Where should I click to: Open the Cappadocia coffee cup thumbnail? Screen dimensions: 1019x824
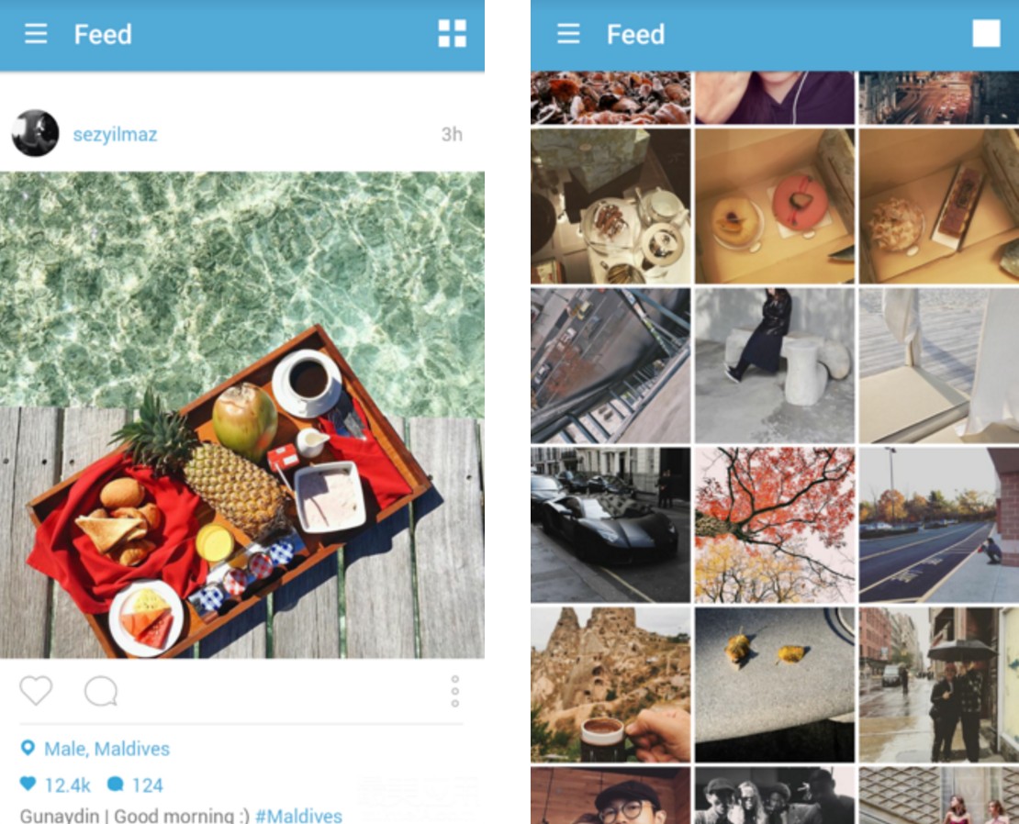click(x=610, y=685)
